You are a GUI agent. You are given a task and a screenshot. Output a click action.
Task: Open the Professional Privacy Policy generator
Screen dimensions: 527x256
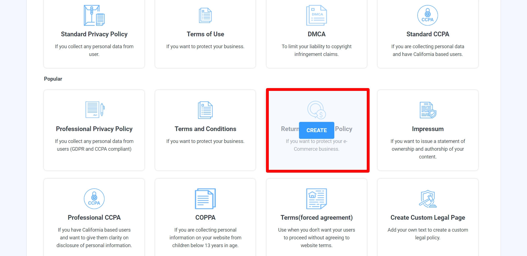(94, 129)
